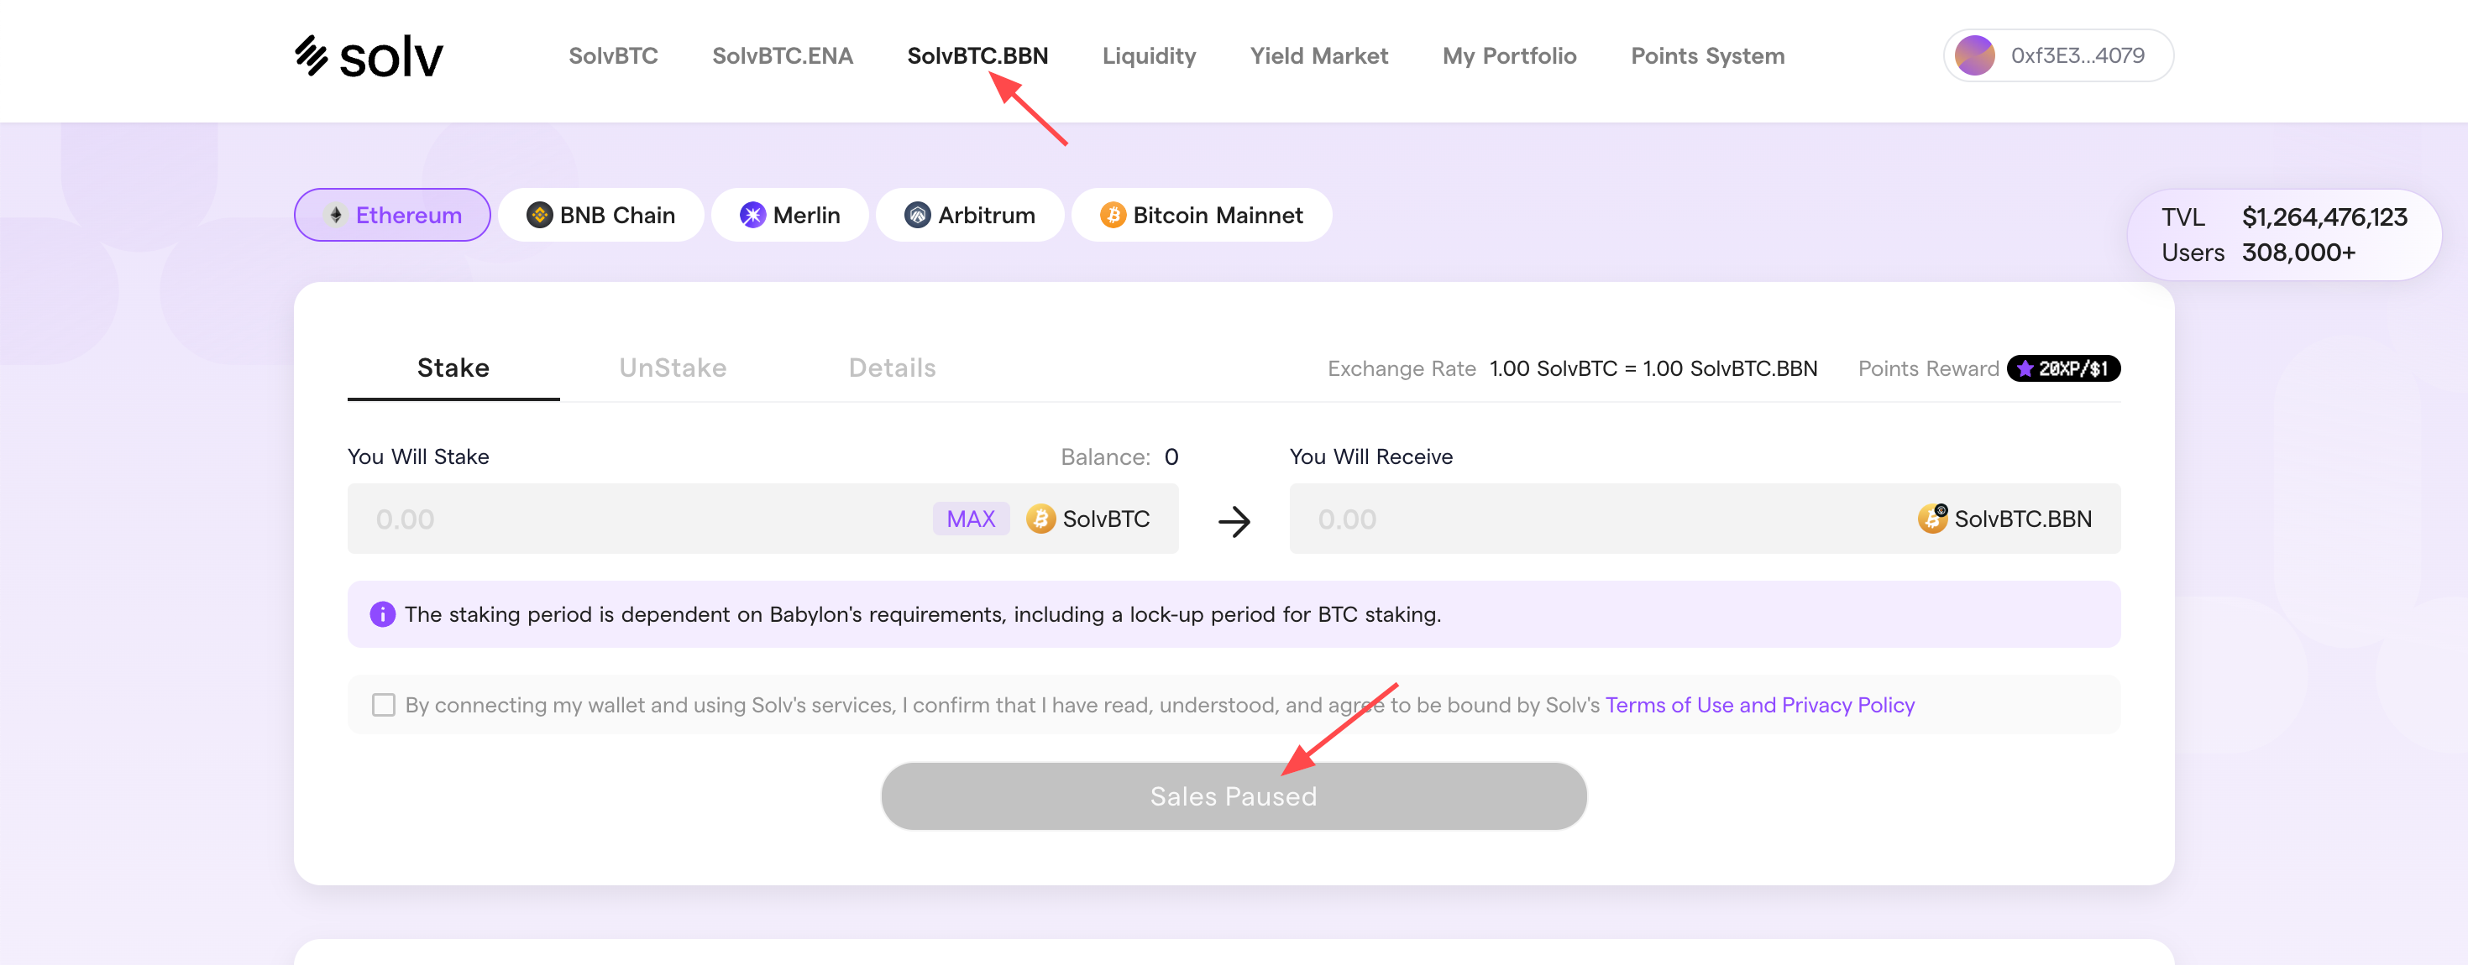This screenshot has width=2468, height=965.
Task: Click the Sales Paused button
Action: pyautogui.click(x=1233, y=796)
